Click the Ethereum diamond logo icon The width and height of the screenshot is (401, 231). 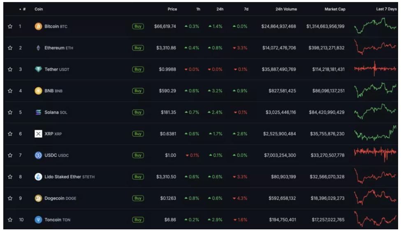(x=38, y=48)
